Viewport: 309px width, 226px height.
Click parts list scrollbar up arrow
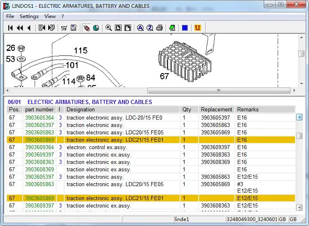pyautogui.click(x=300, y=118)
